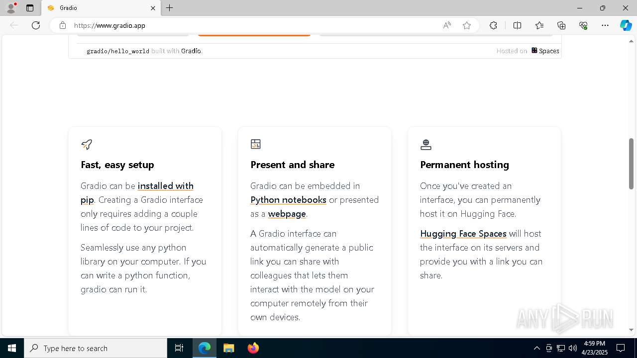This screenshot has width=637, height=358.
Task: Click the Hosted on text in footer
Action: 512,51
